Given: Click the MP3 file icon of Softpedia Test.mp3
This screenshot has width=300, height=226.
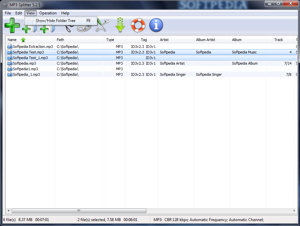Looking at the screenshot, I should click(x=9, y=52).
